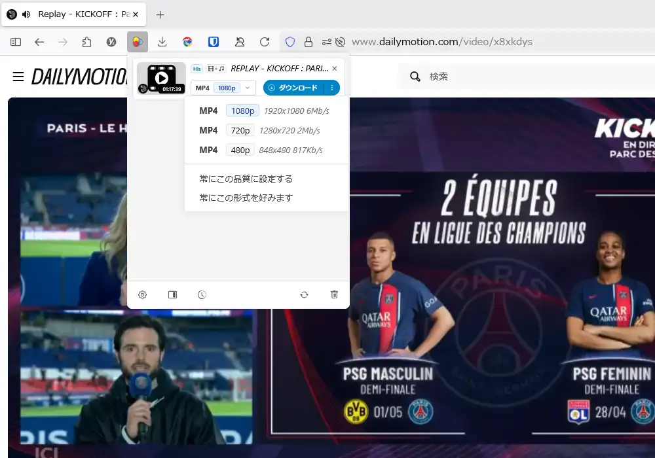Dismiss the REPLAY - KICKOFF media entry
This screenshot has width=655, height=458.
pos(335,69)
